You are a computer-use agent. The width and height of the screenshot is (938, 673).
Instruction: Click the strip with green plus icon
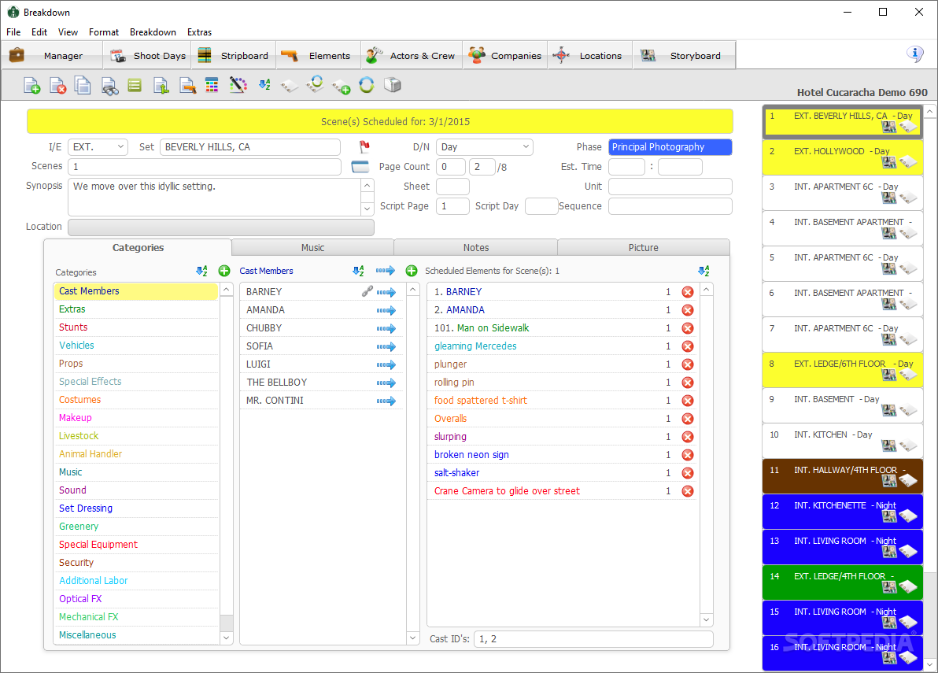[341, 87]
